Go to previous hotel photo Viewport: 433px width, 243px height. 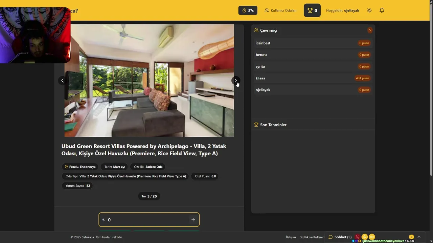coord(62,81)
